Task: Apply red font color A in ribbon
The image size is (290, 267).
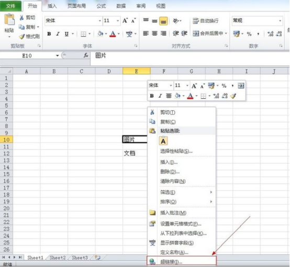Action: tap(113, 34)
